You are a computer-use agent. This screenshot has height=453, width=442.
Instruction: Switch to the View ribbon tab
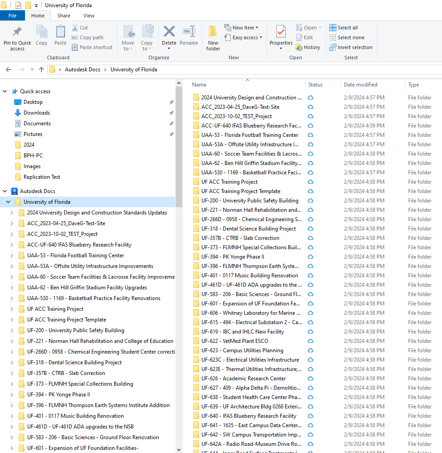89,16
